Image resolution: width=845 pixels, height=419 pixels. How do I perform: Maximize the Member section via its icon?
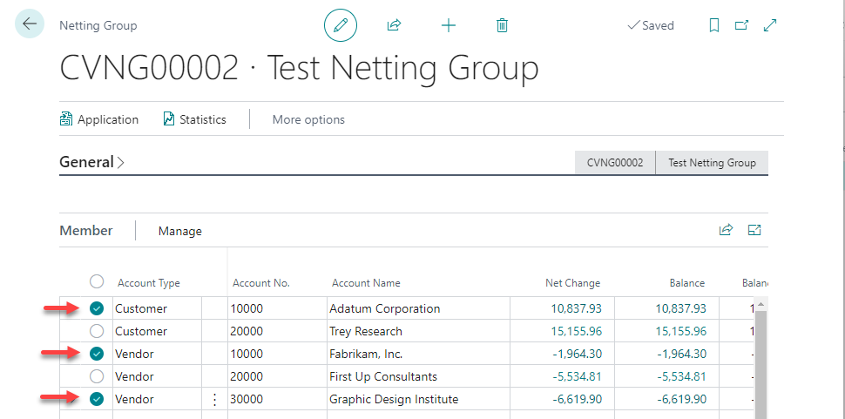tap(754, 230)
